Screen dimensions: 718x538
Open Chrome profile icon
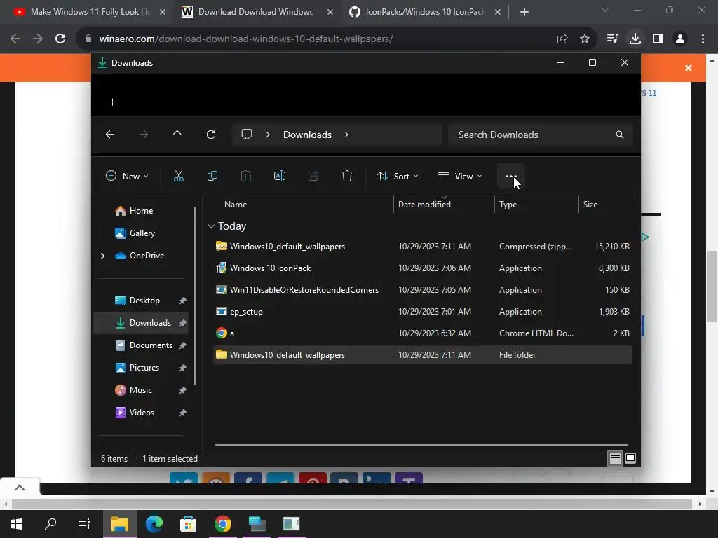[680, 39]
